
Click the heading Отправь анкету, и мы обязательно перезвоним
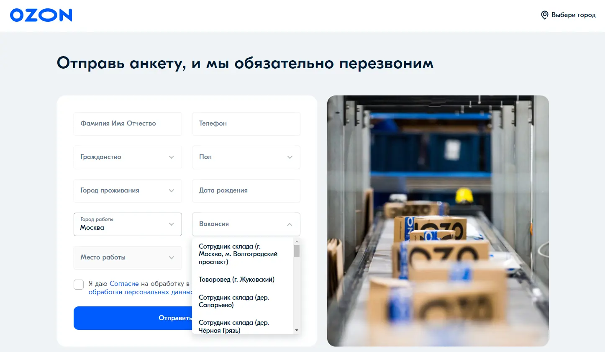(245, 64)
